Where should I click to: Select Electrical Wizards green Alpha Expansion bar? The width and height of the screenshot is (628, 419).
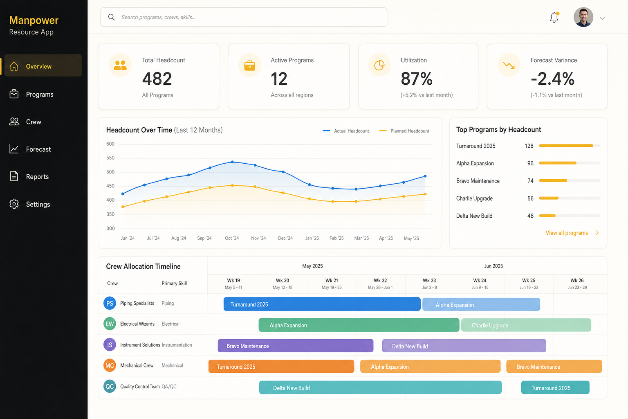(x=359, y=325)
